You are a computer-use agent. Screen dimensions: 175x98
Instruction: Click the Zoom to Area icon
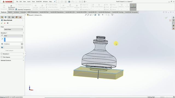88,15
